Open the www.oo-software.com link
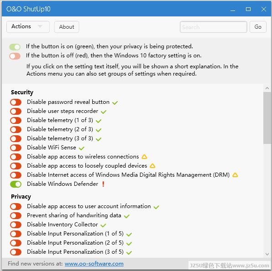Viewport: 272px width, 271px height. point(94,264)
